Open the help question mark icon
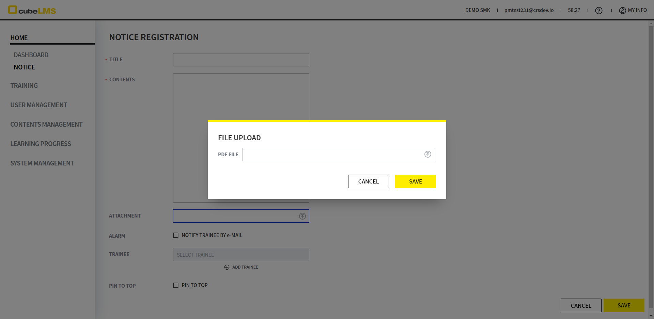654x319 pixels. click(x=598, y=11)
